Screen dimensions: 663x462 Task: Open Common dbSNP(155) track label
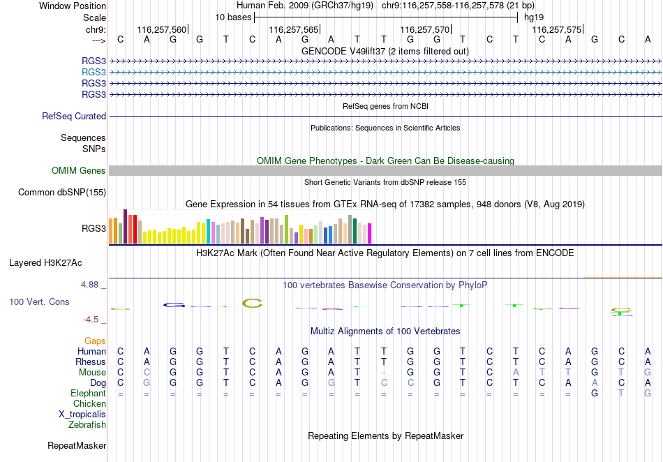click(62, 193)
